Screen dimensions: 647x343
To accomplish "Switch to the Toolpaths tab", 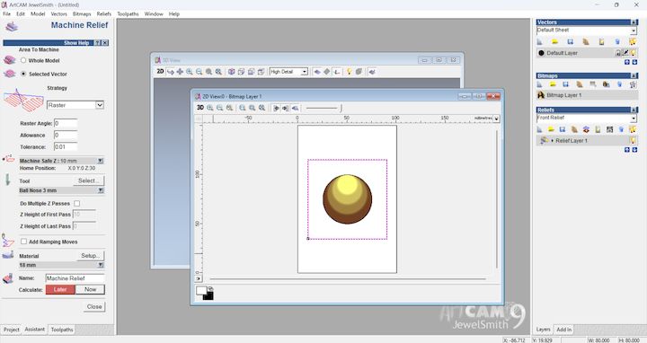I will click(62, 330).
